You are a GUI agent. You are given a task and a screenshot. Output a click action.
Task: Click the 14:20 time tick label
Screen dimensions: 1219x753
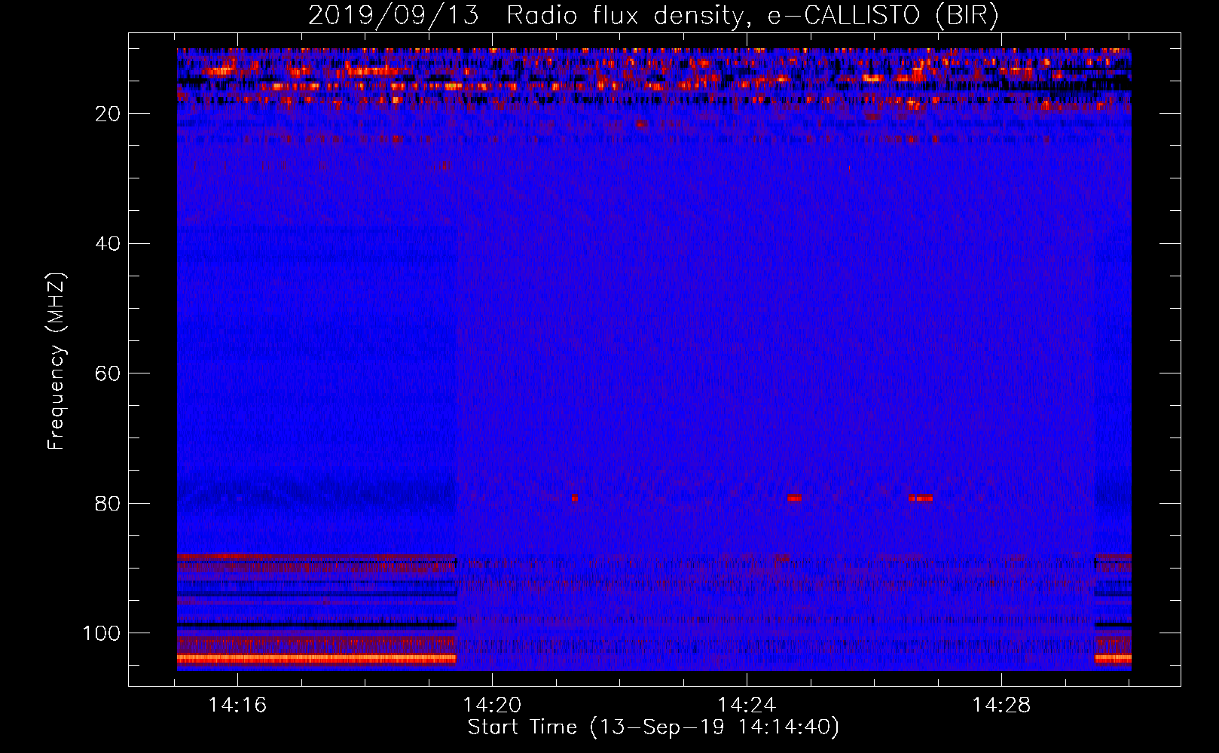click(492, 706)
